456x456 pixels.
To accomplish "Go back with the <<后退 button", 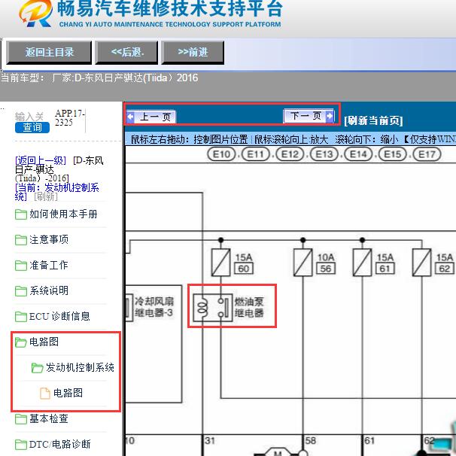I will (x=127, y=53).
